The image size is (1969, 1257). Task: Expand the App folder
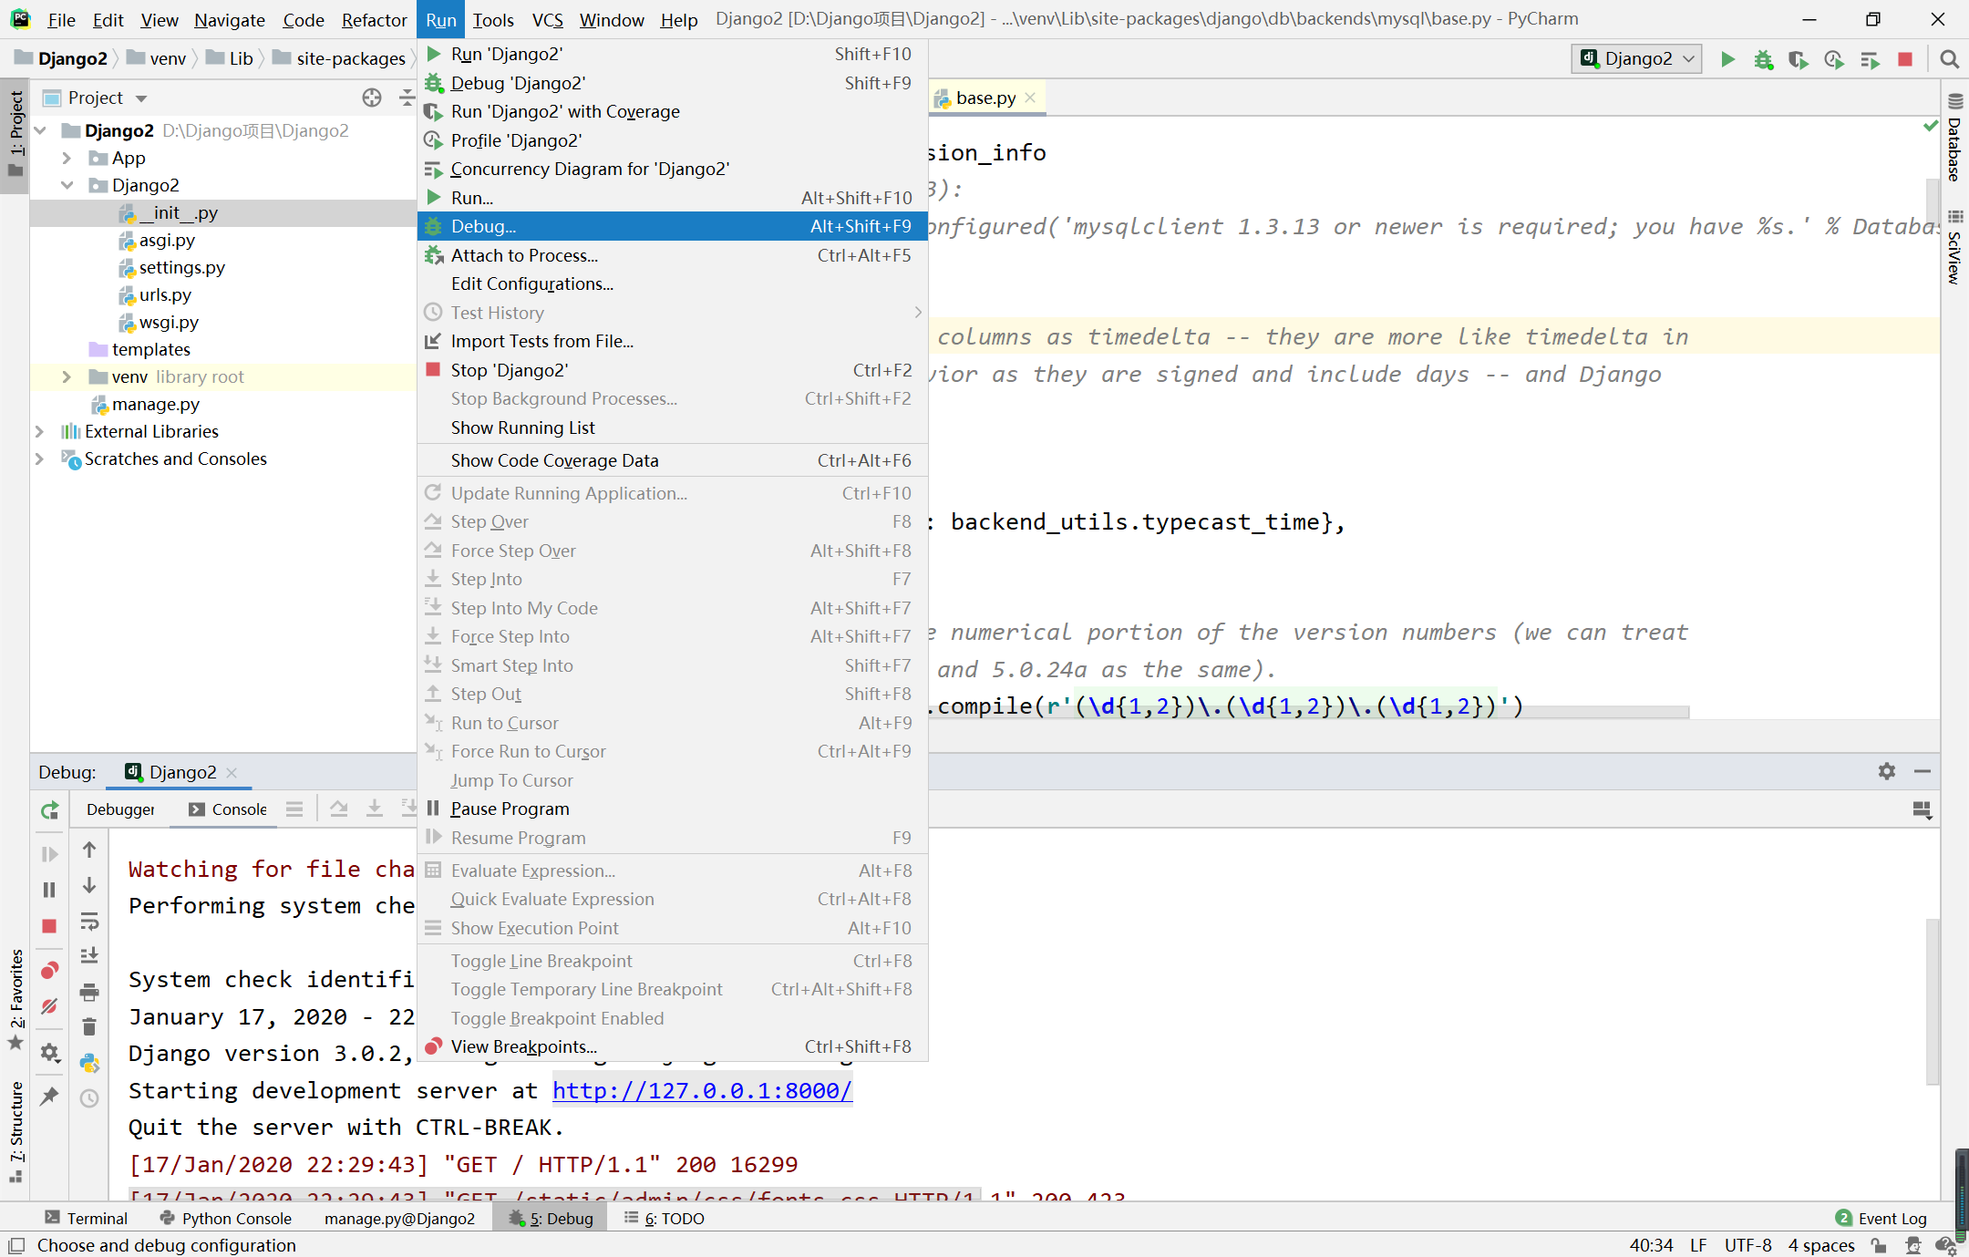coord(67,158)
